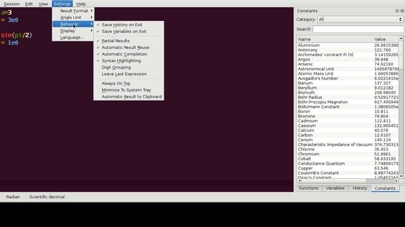This screenshot has width=405, height=227.
Task: Click Scientific decimal in status bar
Action: click(47, 197)
